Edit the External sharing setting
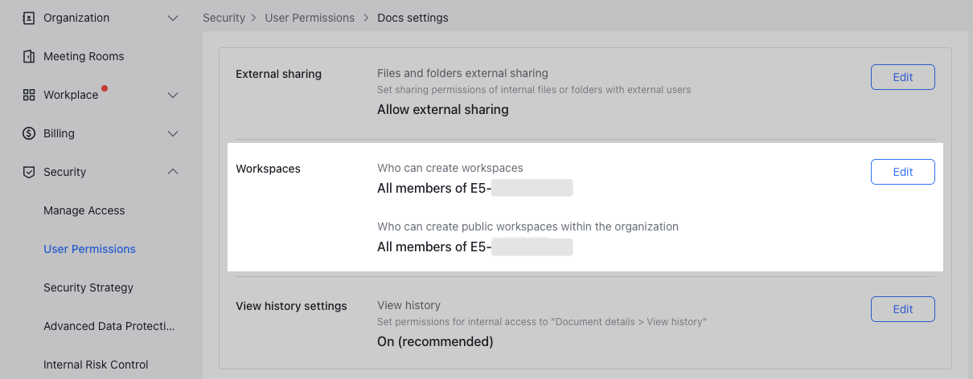Screen dimensions: 973x379 click(902, 77)
